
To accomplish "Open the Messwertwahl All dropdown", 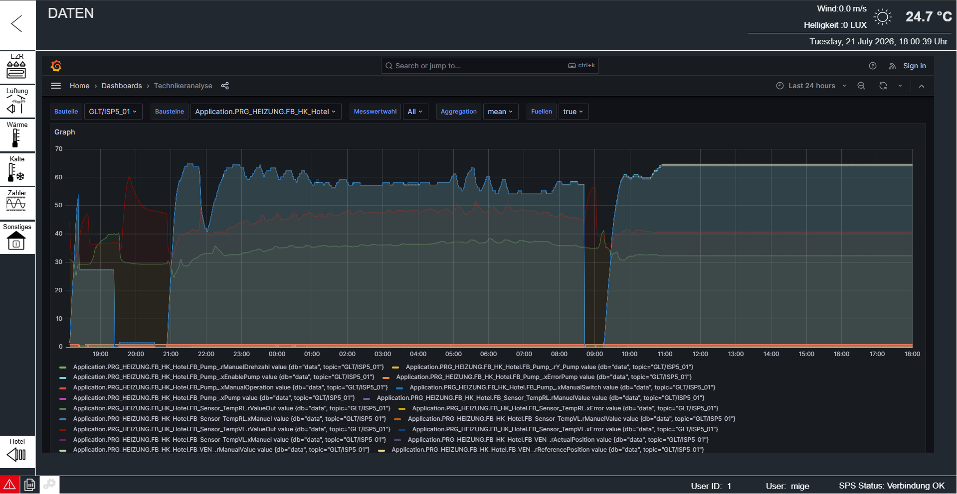I will point(415,112).
